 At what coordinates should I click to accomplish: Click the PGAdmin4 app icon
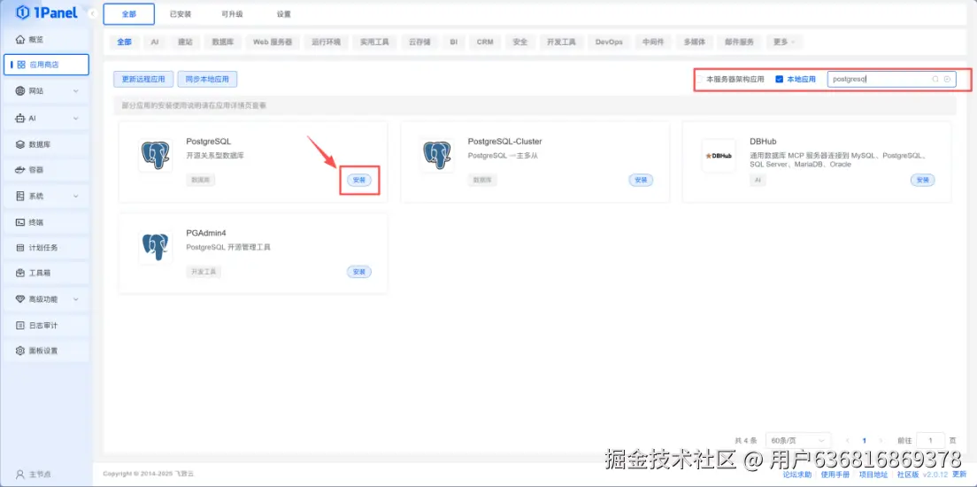pyautogui.click(x=155, y=247)
